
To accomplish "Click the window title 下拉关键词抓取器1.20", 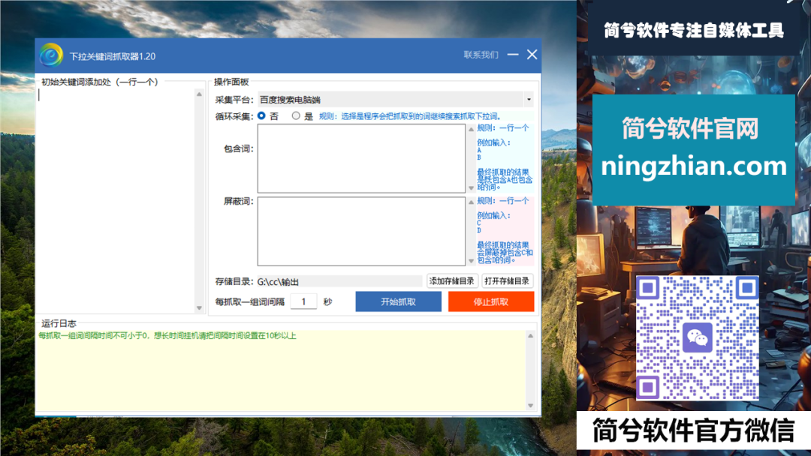I will tap(112, 56).
